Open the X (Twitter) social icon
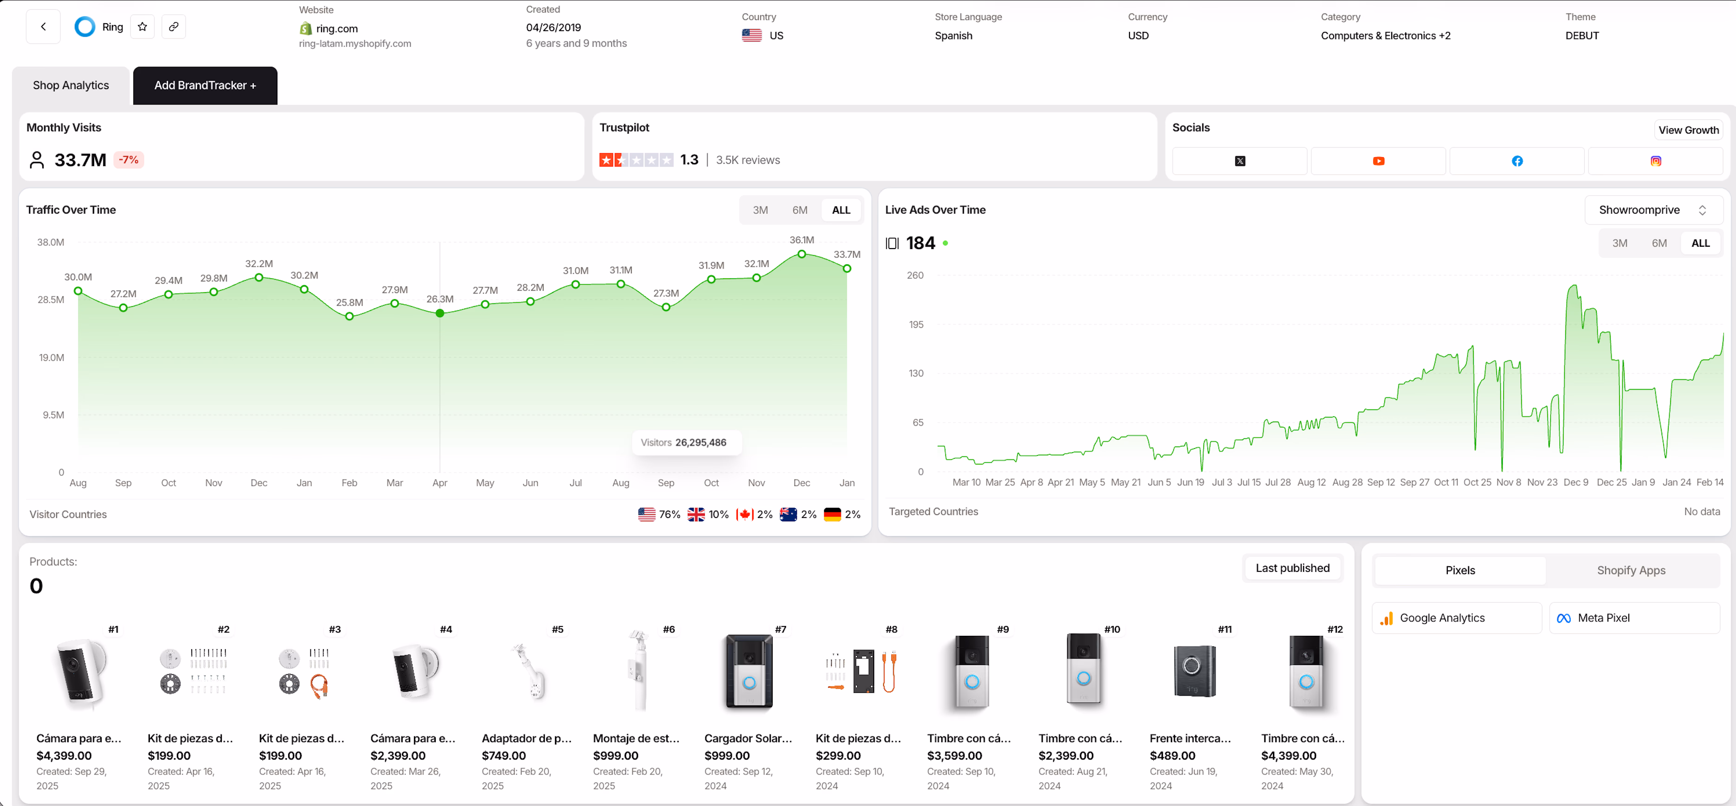 click(1239, 161)
